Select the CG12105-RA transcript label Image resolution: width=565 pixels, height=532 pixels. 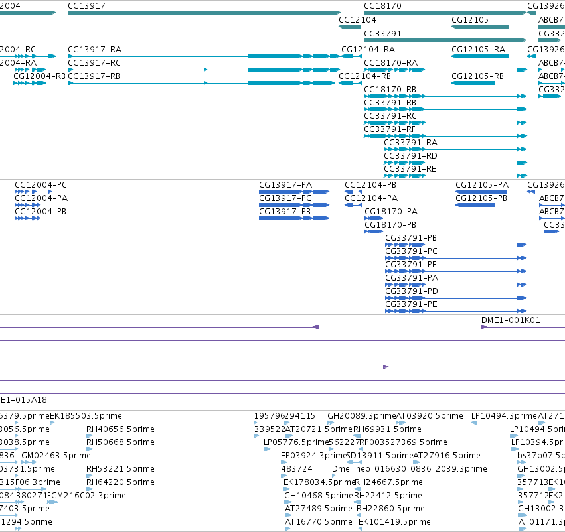tap(479, 49)
